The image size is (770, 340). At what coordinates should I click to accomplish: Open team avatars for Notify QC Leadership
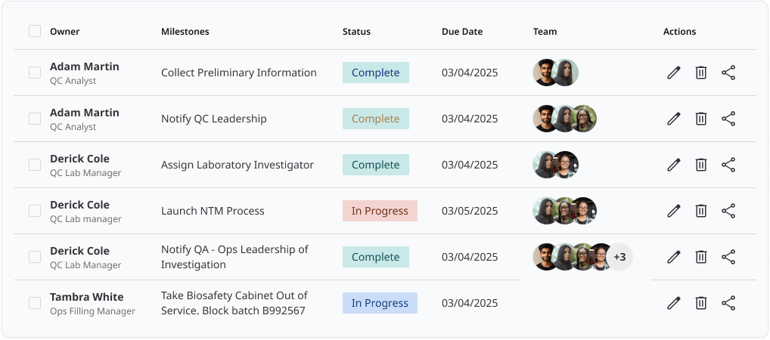tap(565, 119)
